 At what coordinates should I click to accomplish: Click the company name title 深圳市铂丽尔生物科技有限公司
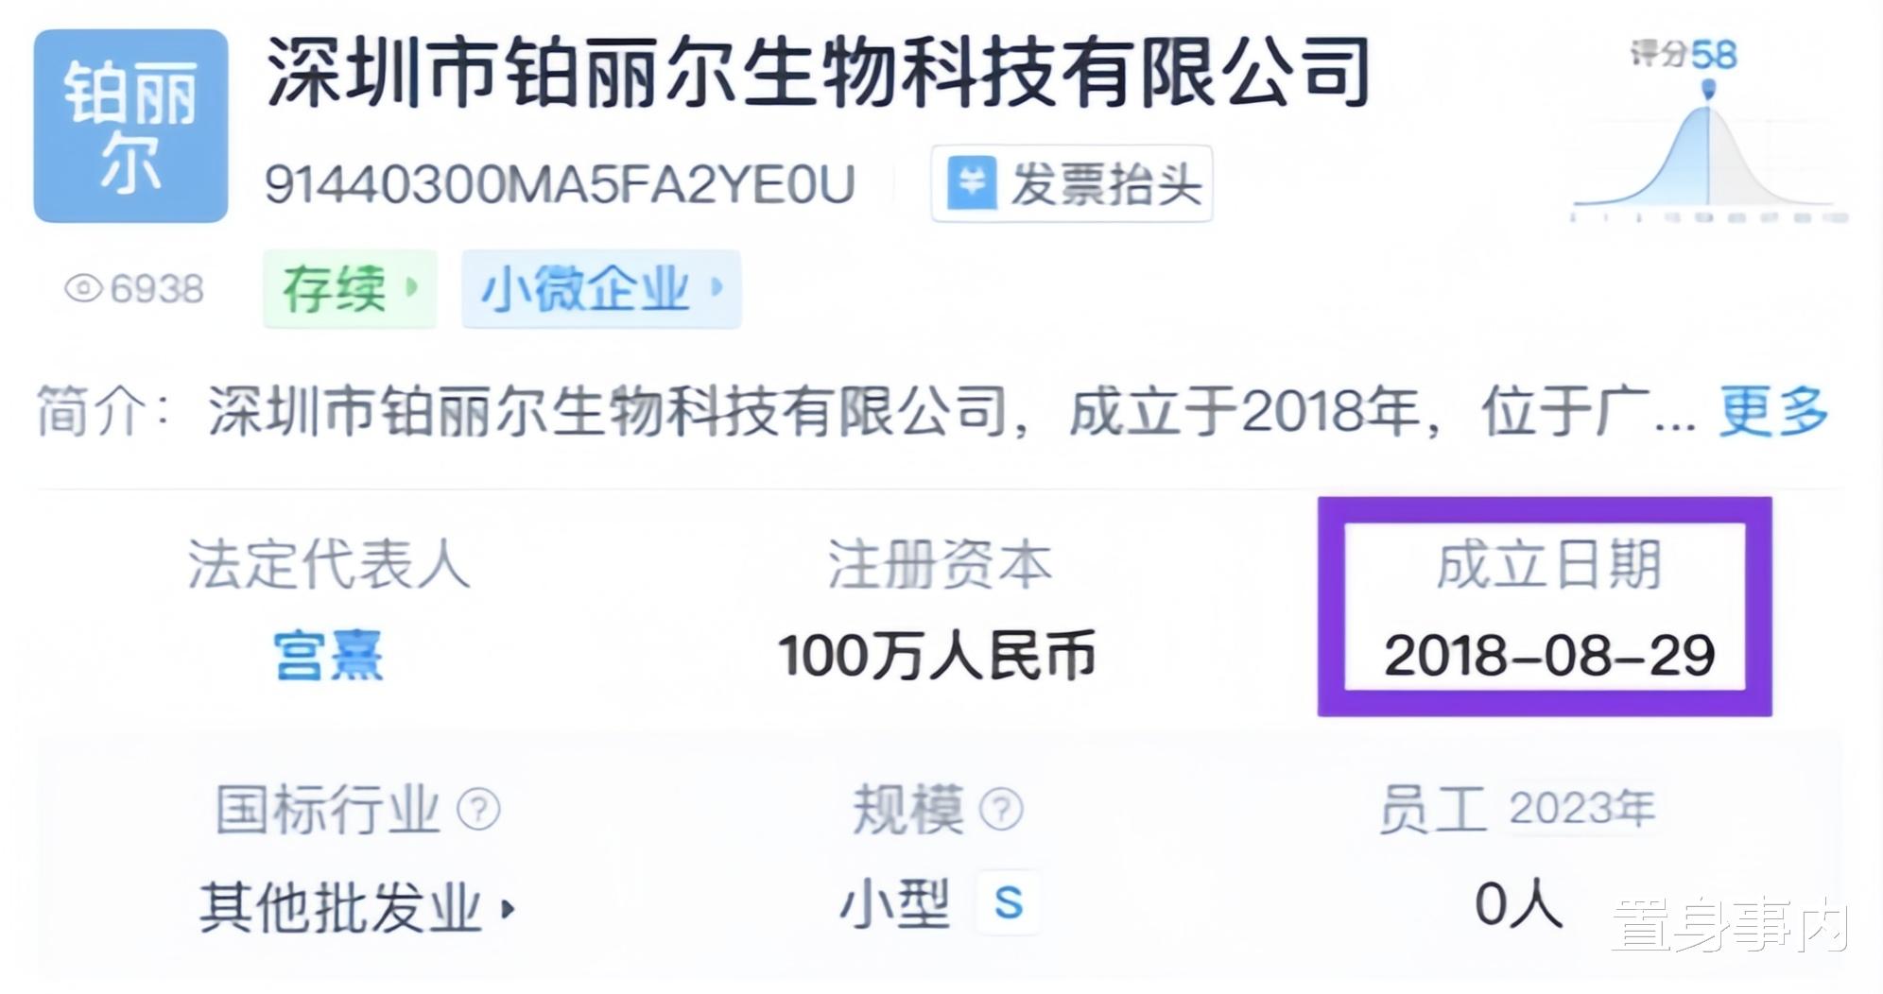coord(819,71)
